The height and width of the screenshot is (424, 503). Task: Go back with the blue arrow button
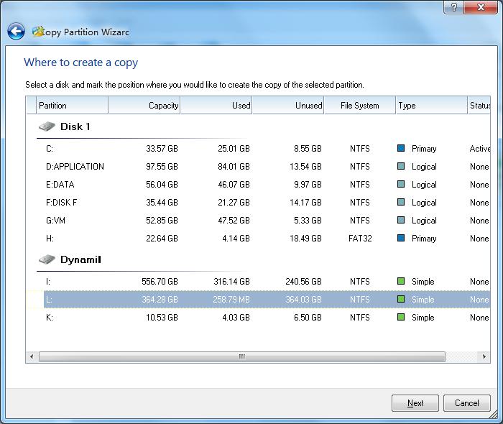pyautogui.click(x=16, y=32)
